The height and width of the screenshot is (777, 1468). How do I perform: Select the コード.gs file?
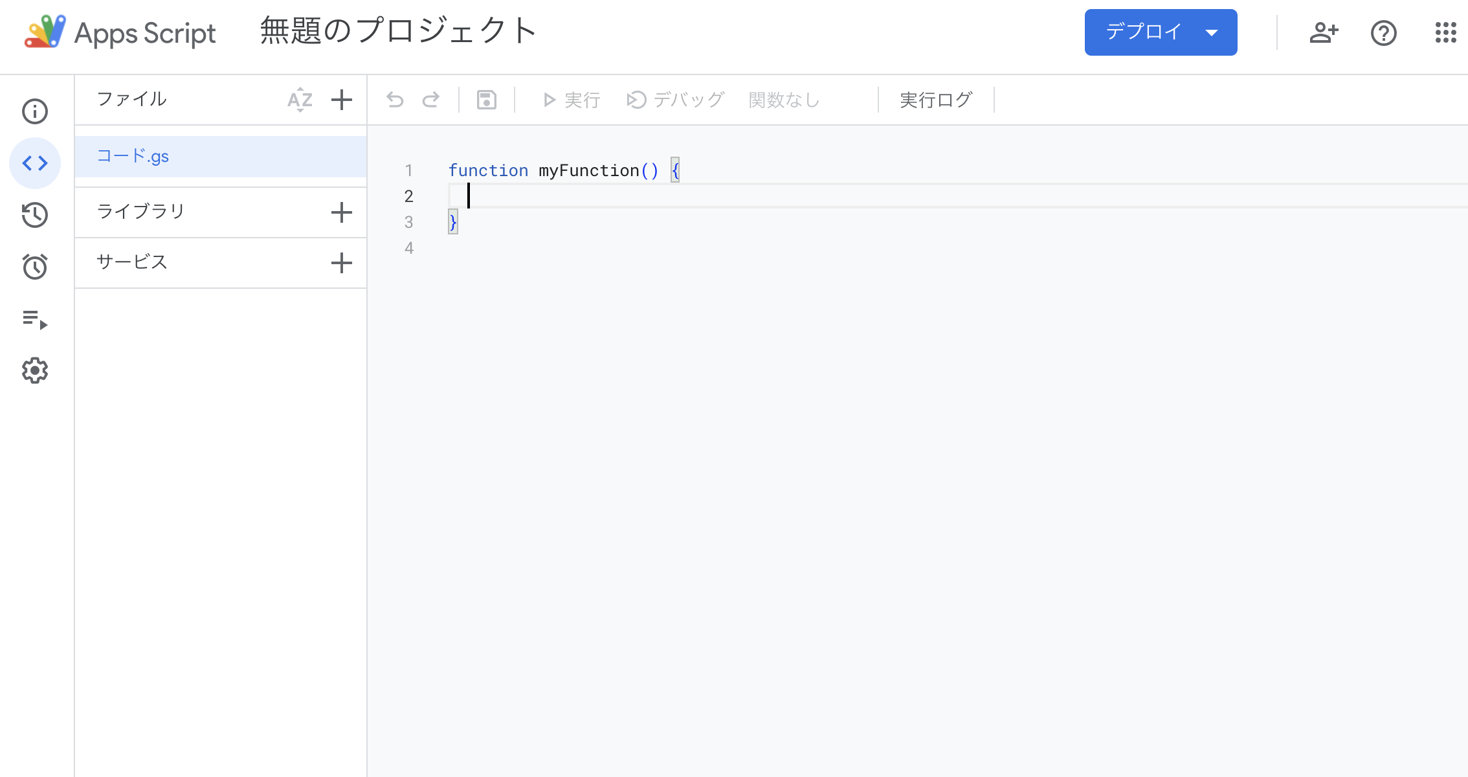tap(133, 156)
